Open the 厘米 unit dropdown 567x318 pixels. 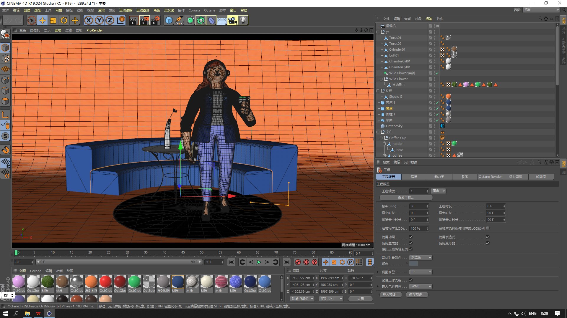pos(438,191)
